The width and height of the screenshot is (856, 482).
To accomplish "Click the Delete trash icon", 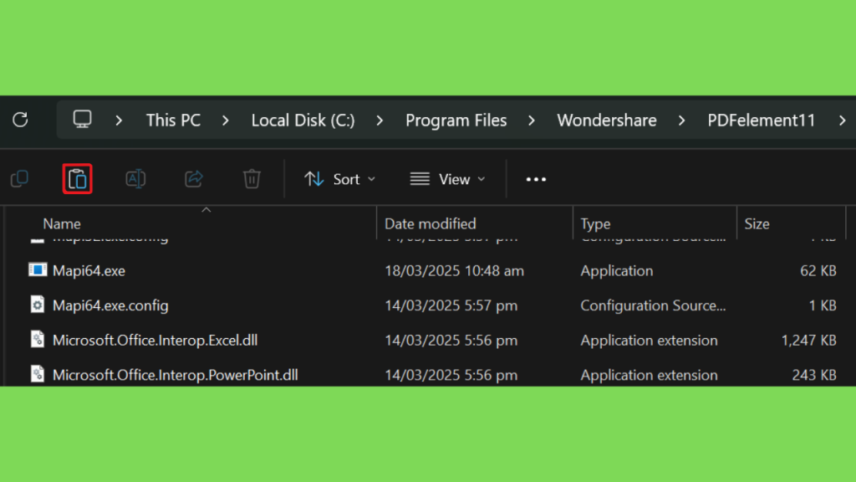I will [x=252, y=179].
